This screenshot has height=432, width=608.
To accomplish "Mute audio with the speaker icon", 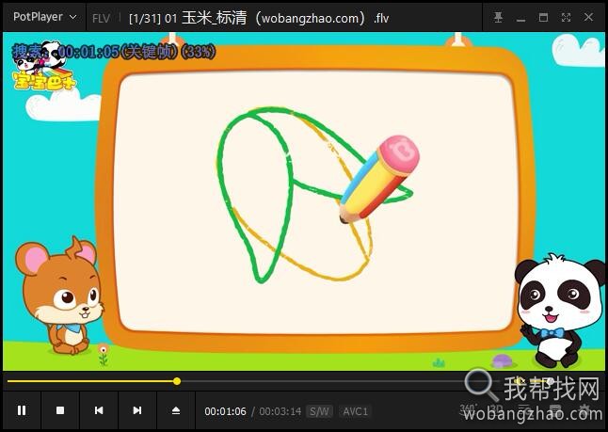I will (520, 381).
